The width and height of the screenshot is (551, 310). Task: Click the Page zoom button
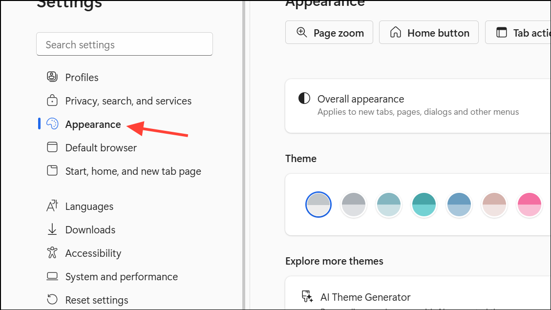click(x=329, y=32)
